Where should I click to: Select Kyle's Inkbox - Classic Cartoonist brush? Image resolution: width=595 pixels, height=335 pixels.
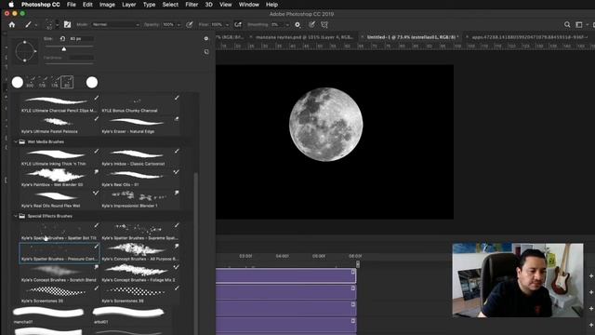140,157
